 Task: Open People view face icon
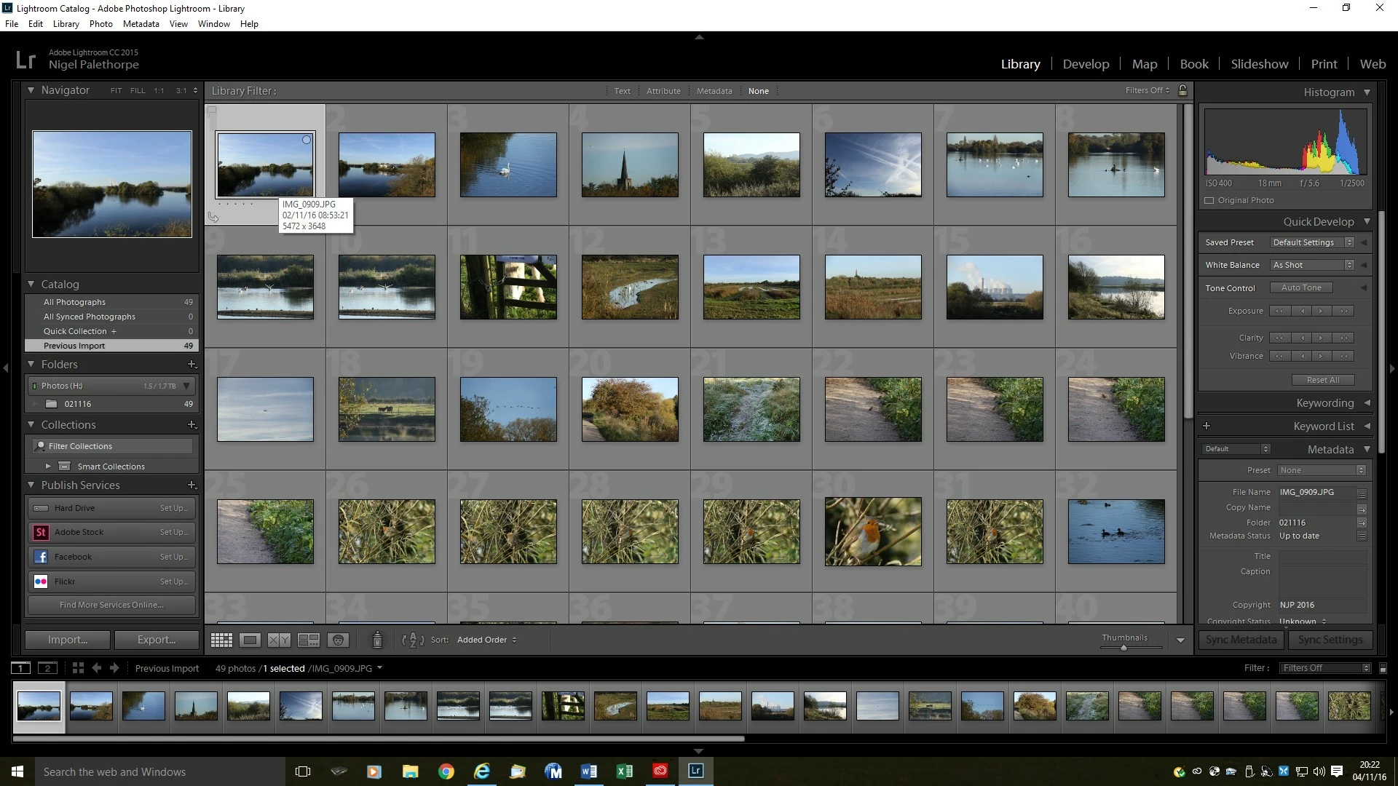pos(338,640)
